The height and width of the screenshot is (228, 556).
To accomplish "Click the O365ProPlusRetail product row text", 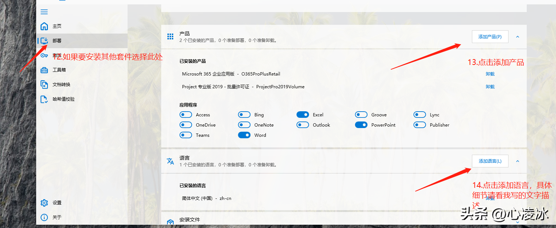I will point(231,74).
